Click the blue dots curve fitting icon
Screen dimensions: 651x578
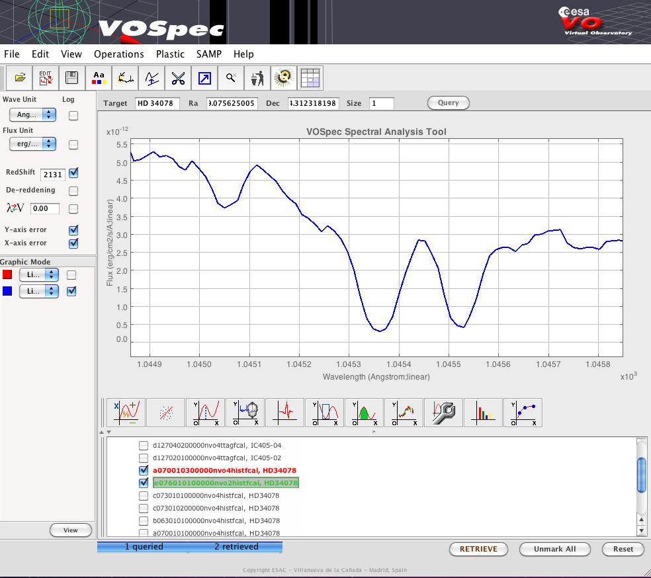click(x=523, y=413)
